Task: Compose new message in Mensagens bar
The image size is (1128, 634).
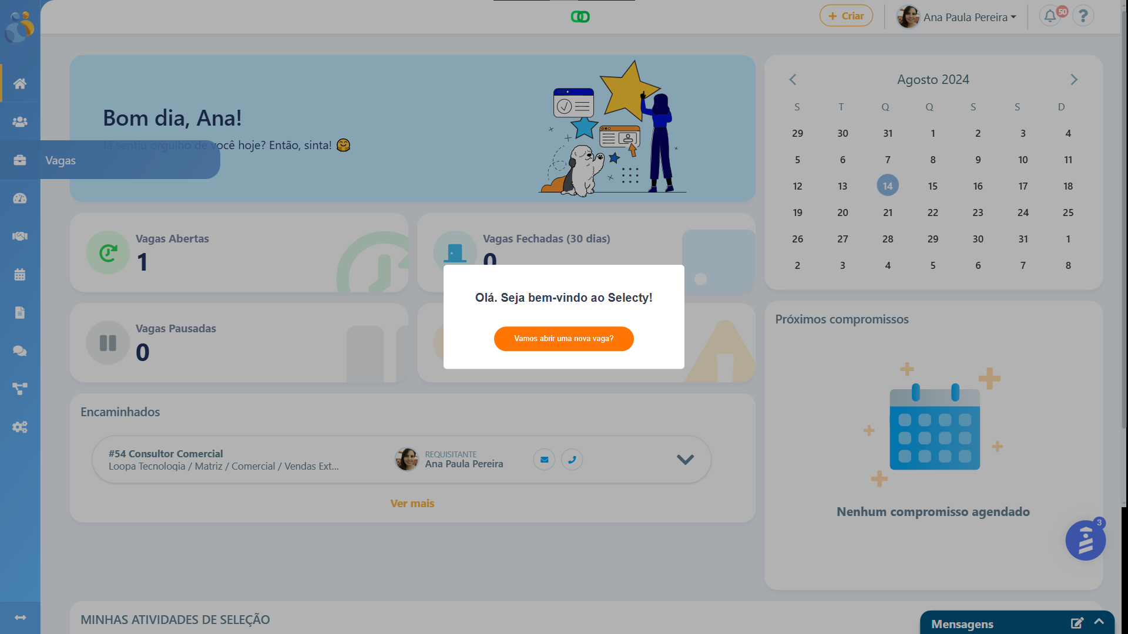Action: 1077,623
